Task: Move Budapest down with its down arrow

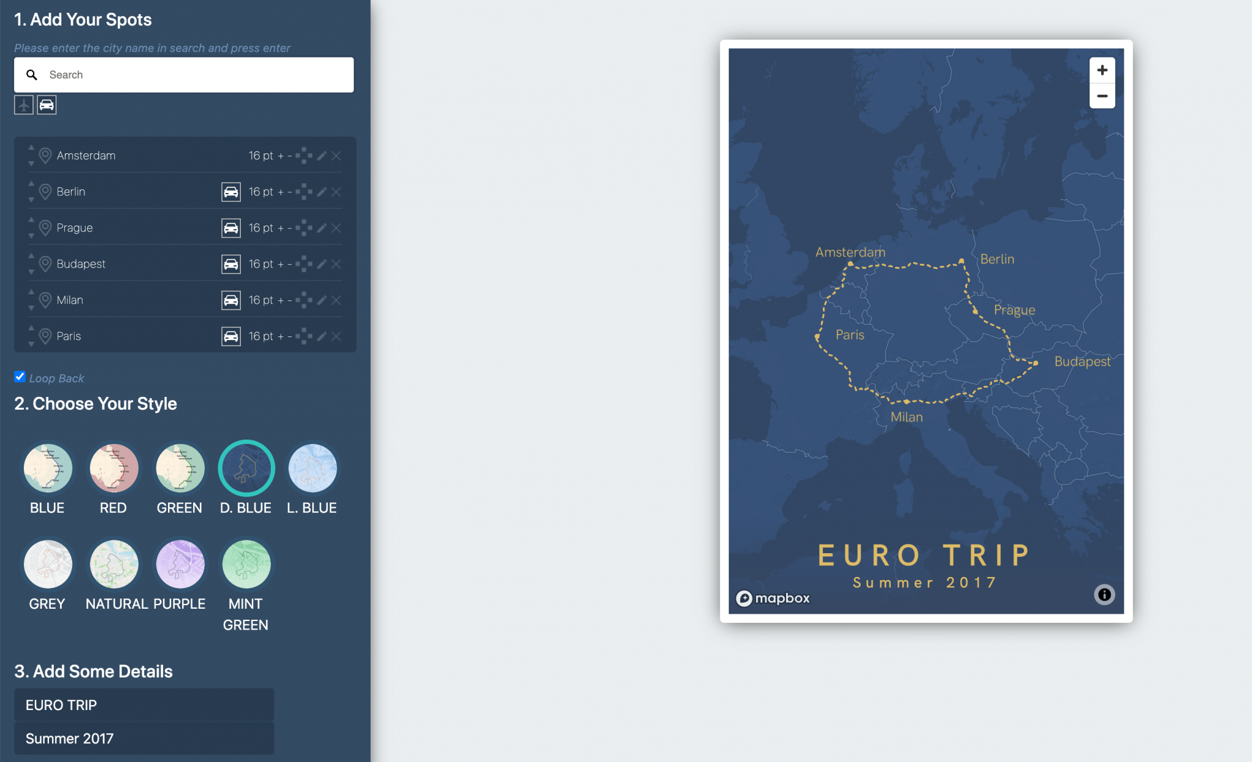Action: [x=31, y=272]
